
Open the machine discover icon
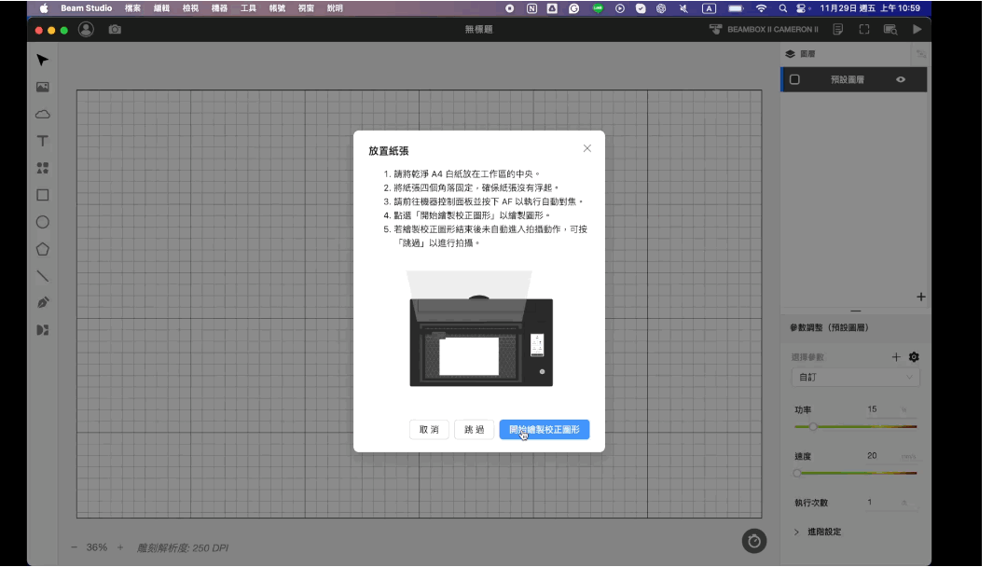[890, 30]
